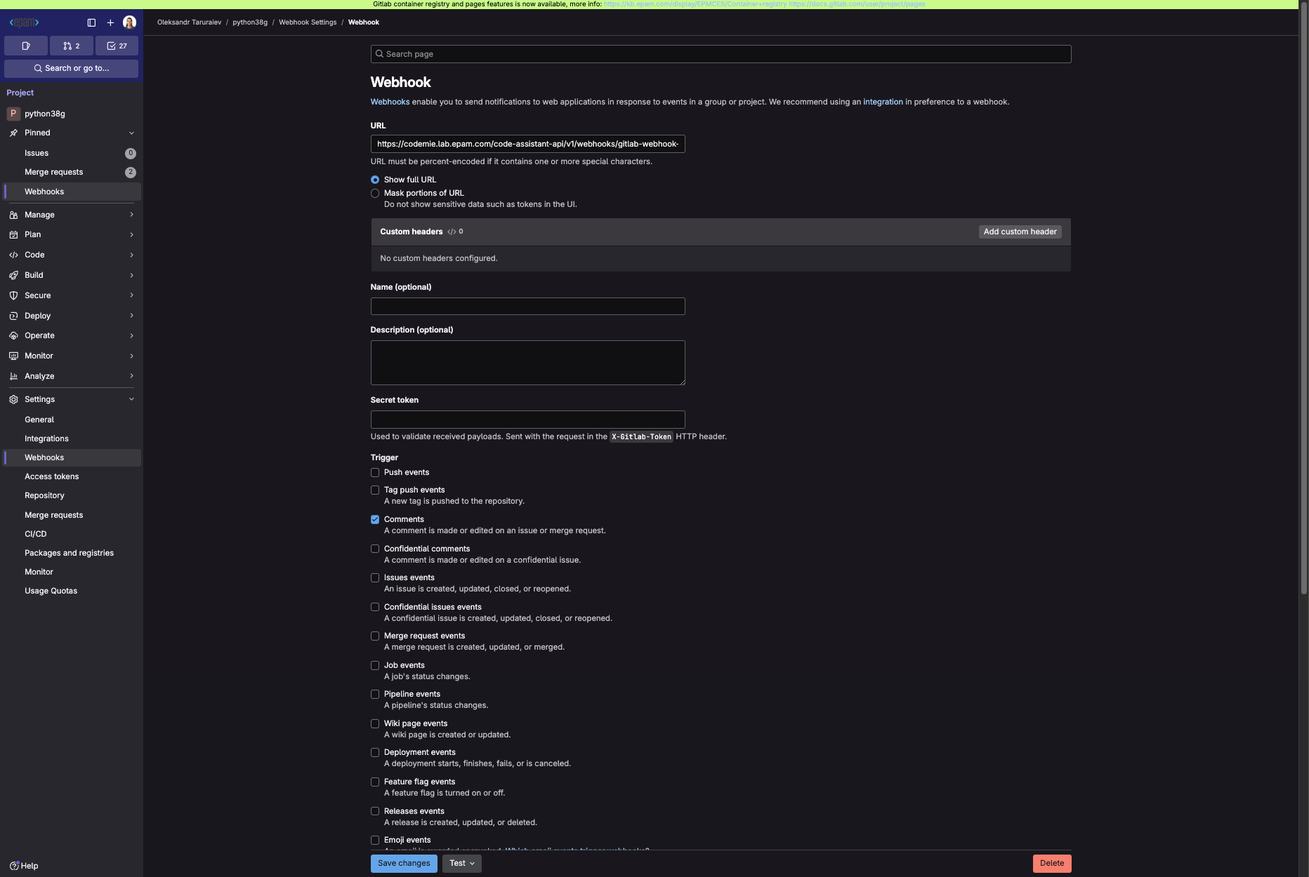
Task: Open the CI/CD settings page
Action: coord(35,533)
